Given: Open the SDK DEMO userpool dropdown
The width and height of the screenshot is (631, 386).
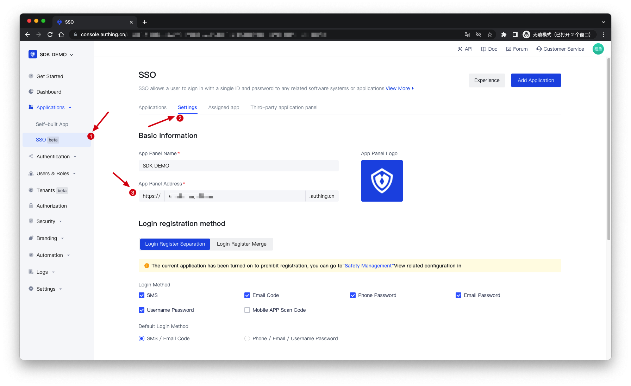Looking at the screenshot, I should (71, 55).
